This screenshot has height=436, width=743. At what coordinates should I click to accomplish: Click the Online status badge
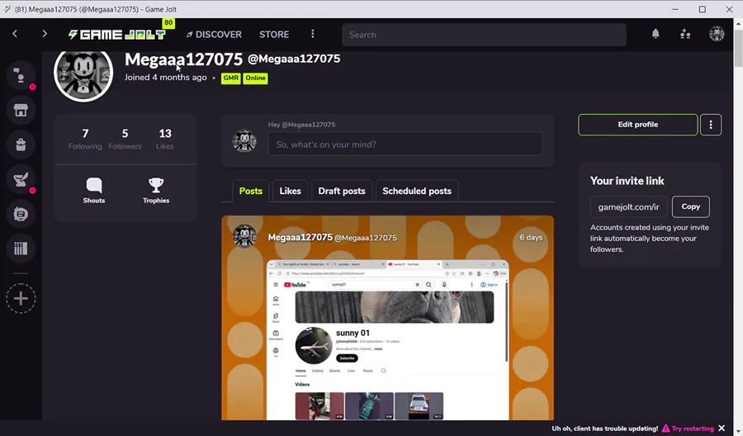pos(255,78)
